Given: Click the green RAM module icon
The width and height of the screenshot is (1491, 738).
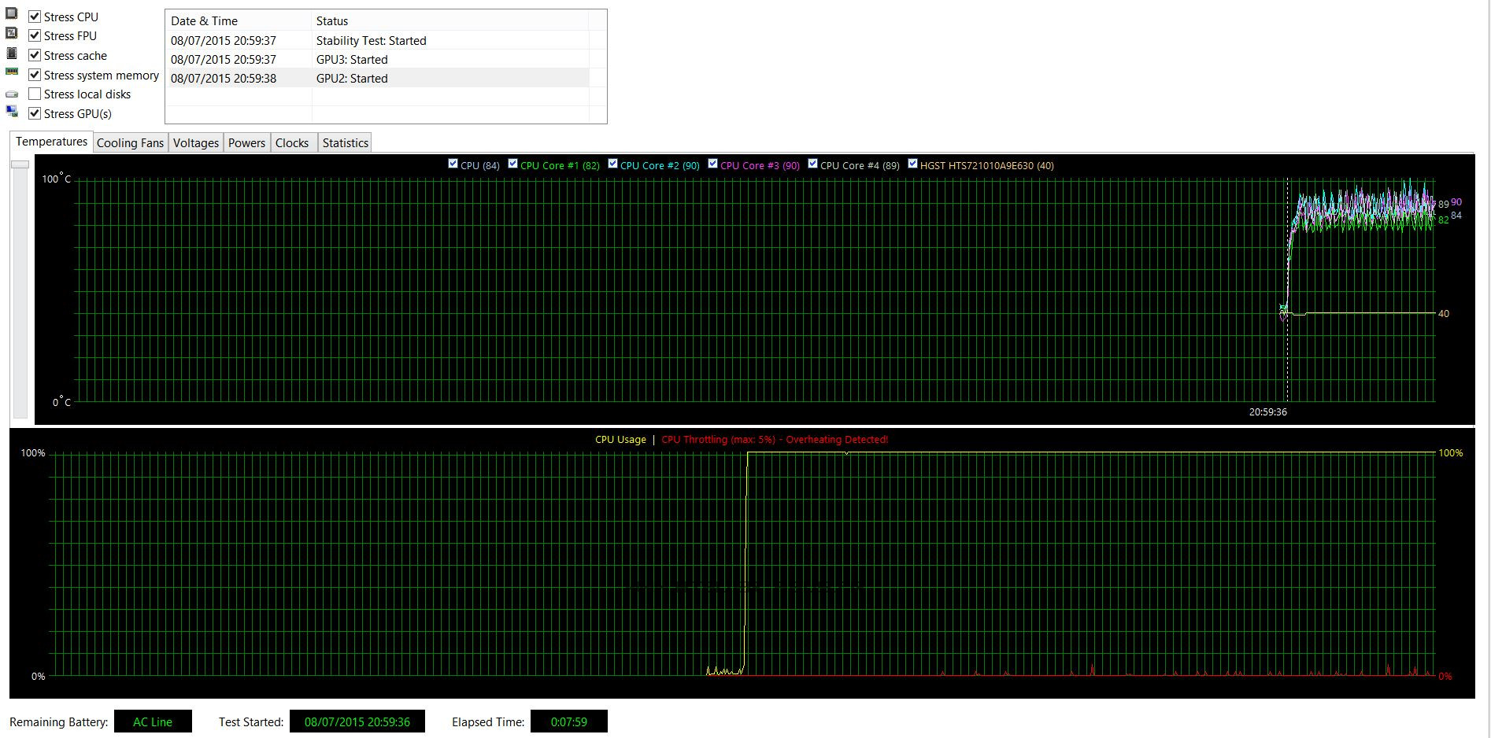Looking at the screenshot, I should coord(11,72).
